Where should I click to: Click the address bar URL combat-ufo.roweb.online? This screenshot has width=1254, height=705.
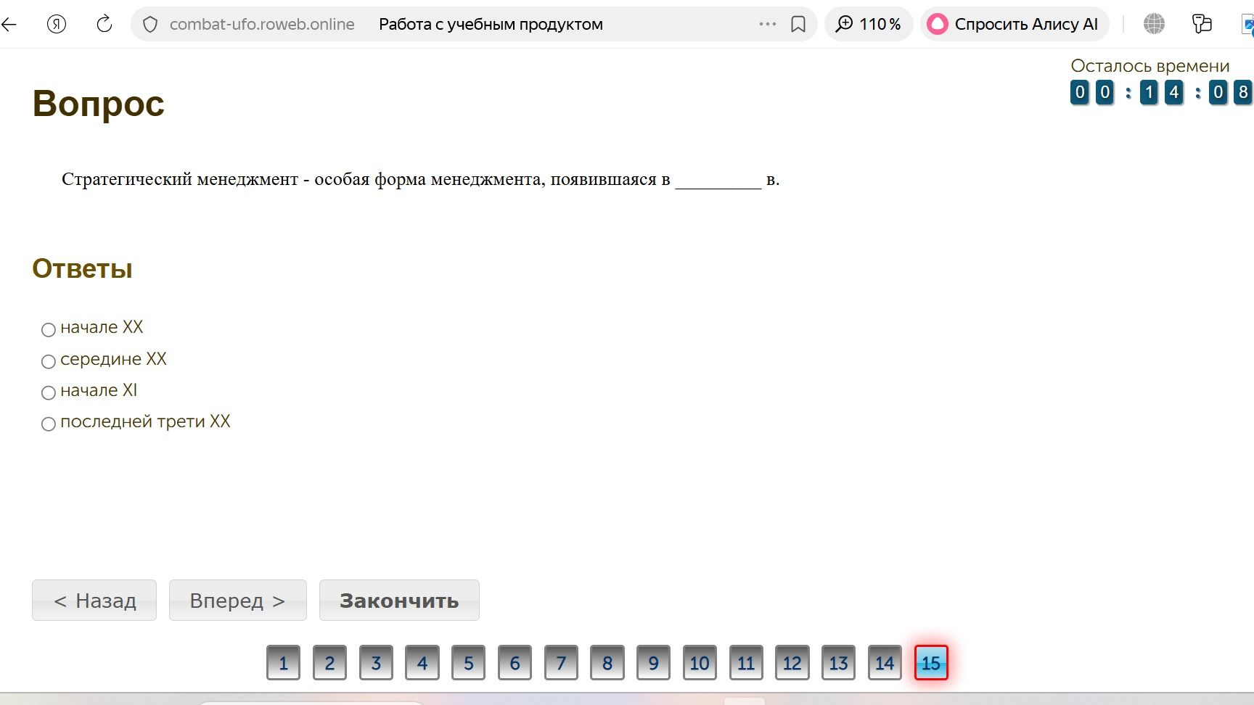pyautogui.click(x=262, y=24)
